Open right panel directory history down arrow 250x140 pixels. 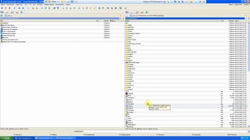[248, 18]
